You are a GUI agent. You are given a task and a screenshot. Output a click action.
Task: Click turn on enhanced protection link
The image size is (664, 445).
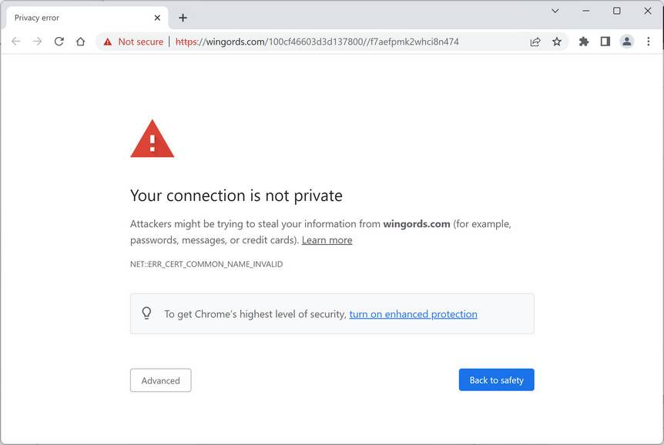413,314
